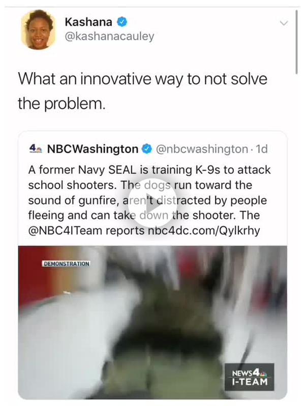Open the @kashanacauley handle

[x=109, y=36]
